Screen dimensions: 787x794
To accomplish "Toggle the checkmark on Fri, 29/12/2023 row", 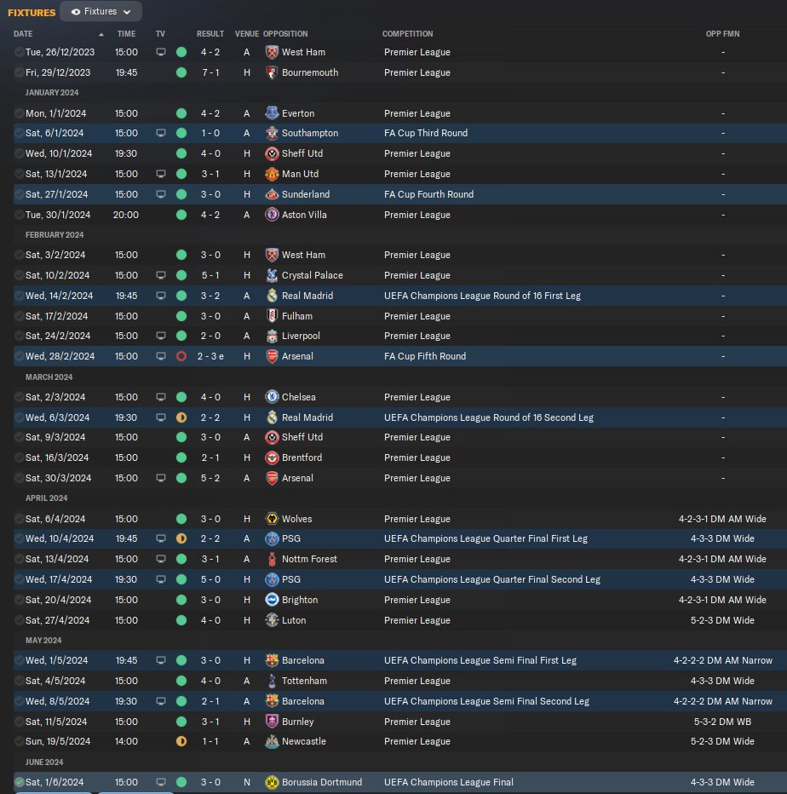I will 20,72.
